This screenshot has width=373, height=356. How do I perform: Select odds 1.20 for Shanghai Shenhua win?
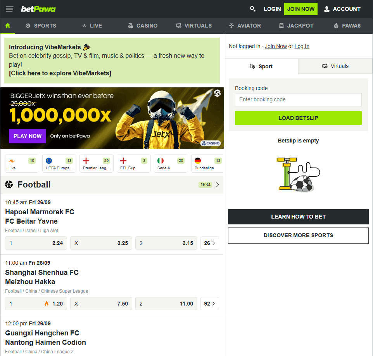(36, 304)
